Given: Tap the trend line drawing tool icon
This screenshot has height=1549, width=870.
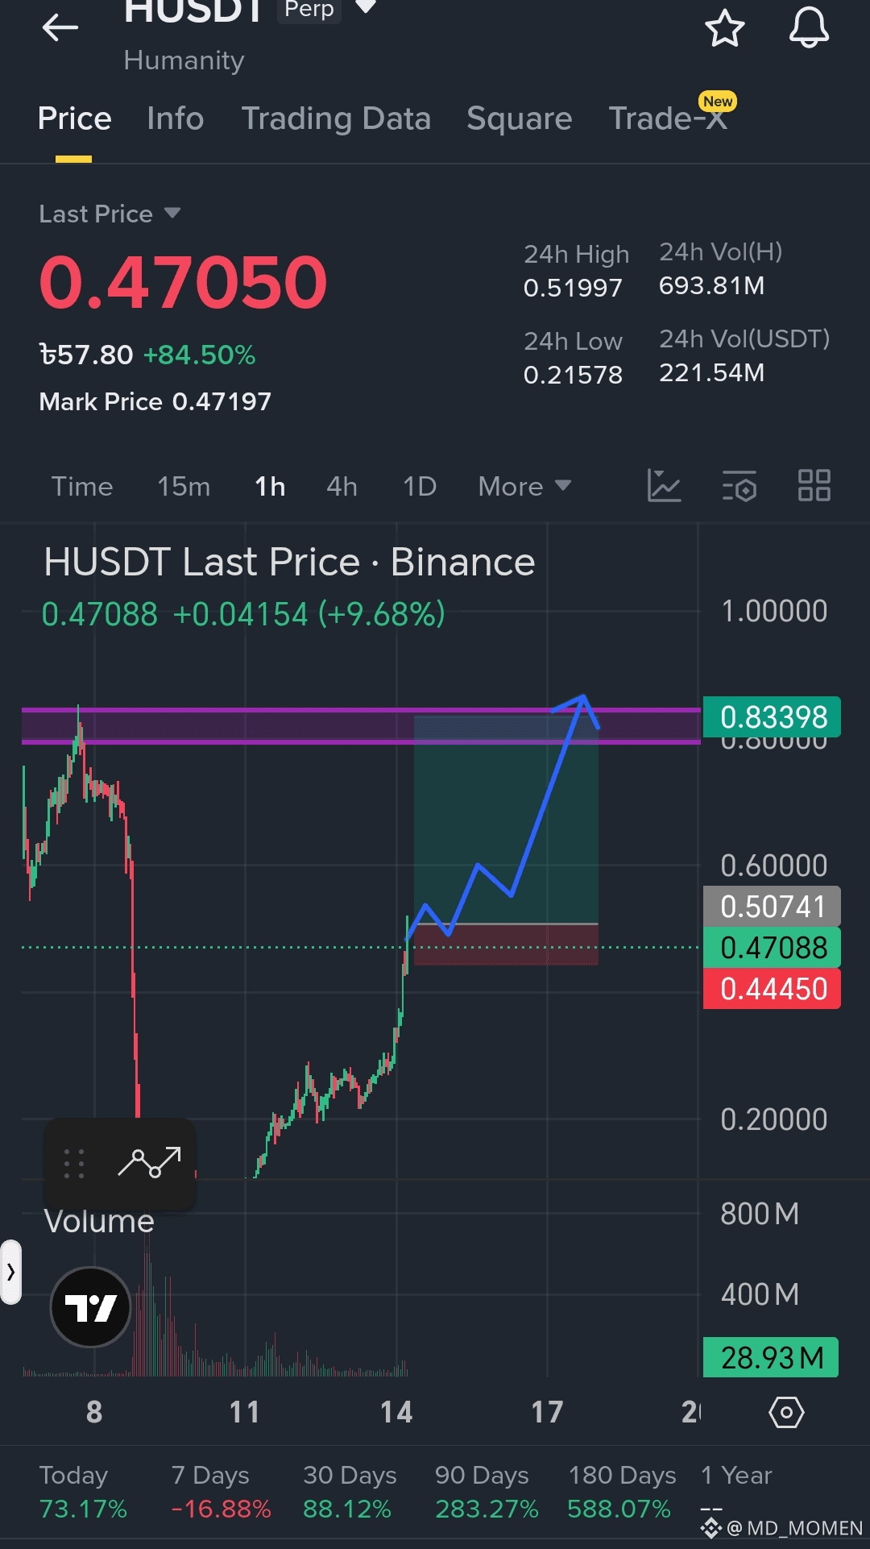Looking at the screenshot, I should [x=150, y=1162].
